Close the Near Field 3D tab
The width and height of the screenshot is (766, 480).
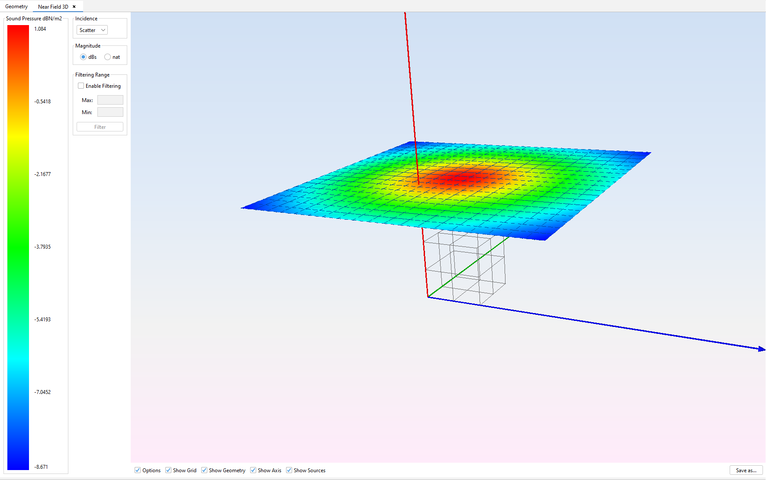pyautogui.click(x=74, y=6)
